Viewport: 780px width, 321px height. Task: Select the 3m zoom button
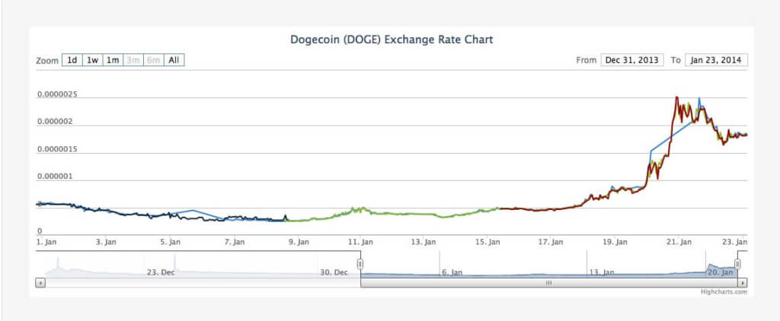[133, 60]
